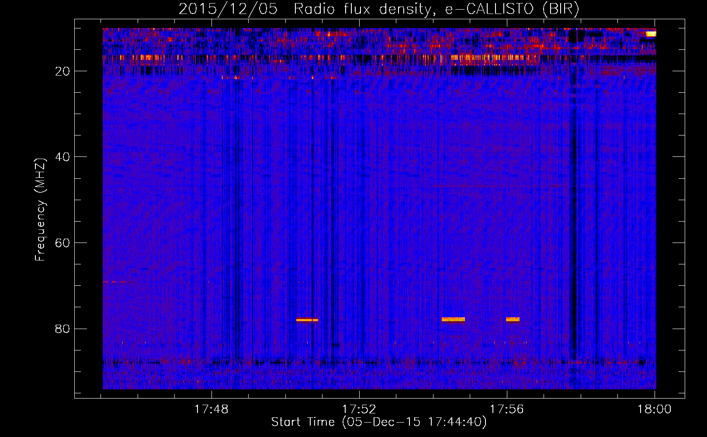This screenshot has height=437, width=707.
Task: Click the 20 MHz frequency tick label
Action: (x=62, y=71)
